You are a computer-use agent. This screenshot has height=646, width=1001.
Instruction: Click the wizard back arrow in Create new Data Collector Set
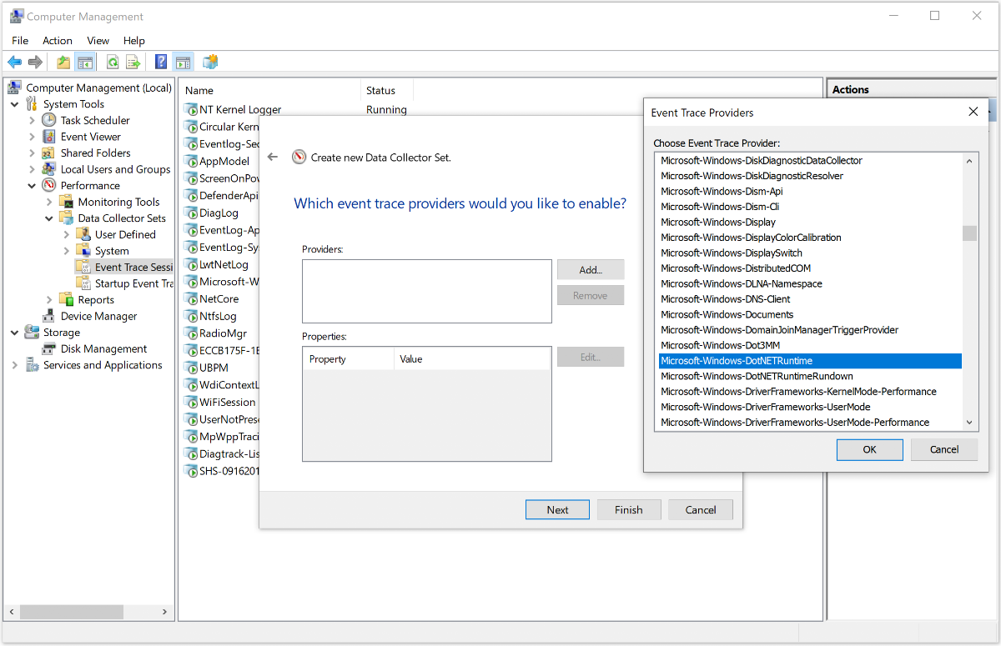(x=272, y=157)
